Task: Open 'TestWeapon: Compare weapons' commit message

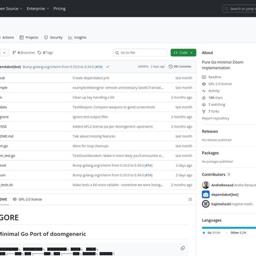Action: (x=114, y=107)
